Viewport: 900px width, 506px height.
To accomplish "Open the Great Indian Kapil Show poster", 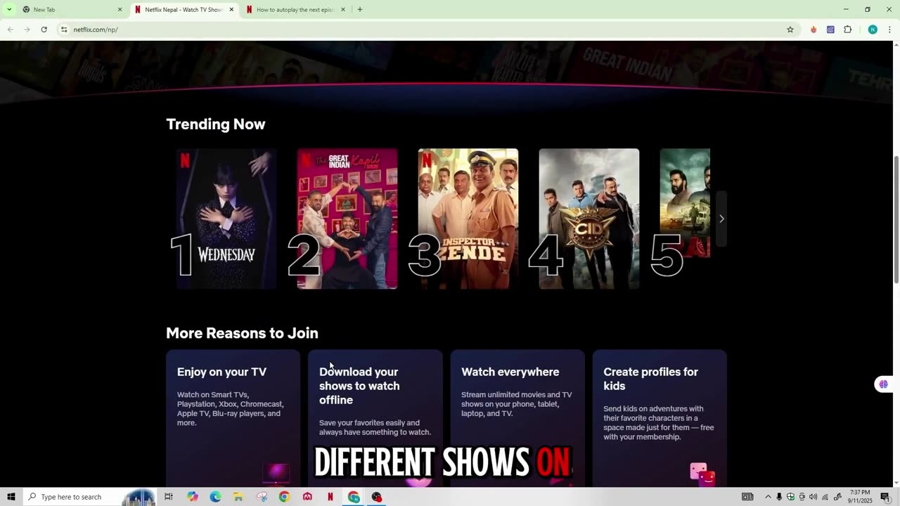I will (x=347, y=219).
